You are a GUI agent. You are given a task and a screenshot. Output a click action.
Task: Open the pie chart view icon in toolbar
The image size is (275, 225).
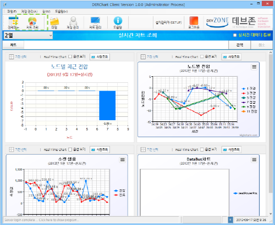coord(32,21)
